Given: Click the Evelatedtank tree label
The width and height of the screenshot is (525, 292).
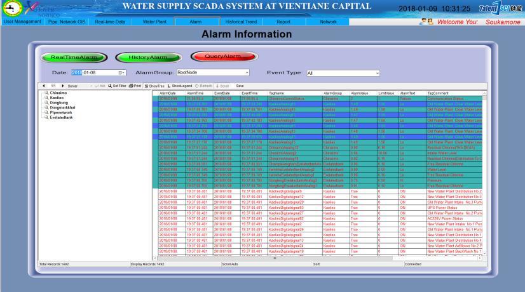Looking at the screenshot, I should click(61, 117).
